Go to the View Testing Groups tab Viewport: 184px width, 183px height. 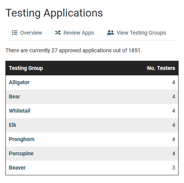pyautogui.click(x=136, y=33)
